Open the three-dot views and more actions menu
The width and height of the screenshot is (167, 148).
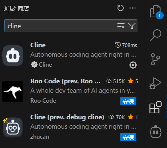132,8
